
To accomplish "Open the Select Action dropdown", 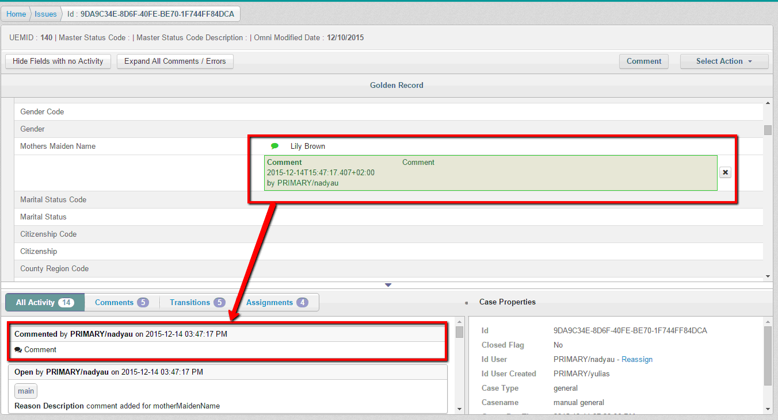I will [724, 61].
